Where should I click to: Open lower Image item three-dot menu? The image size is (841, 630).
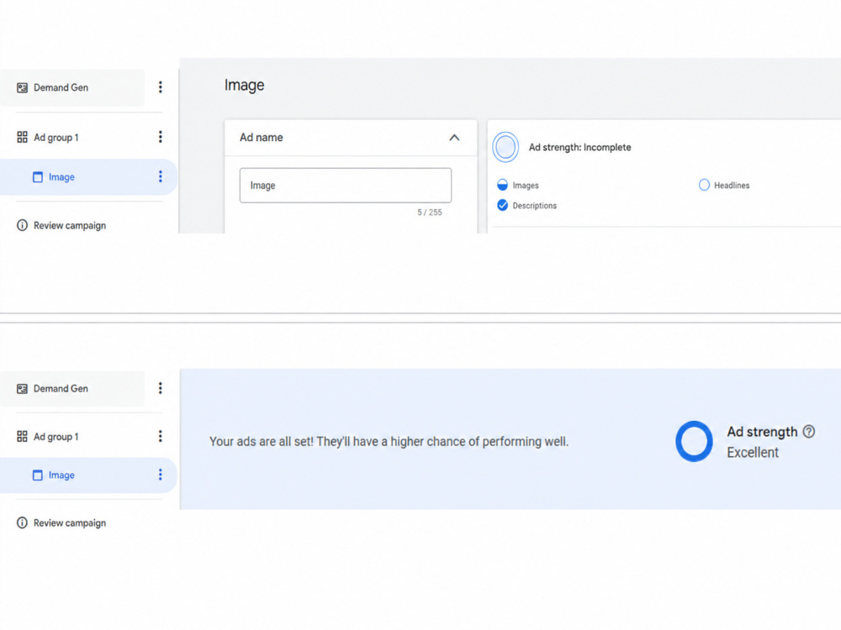[x=161, y=475]
